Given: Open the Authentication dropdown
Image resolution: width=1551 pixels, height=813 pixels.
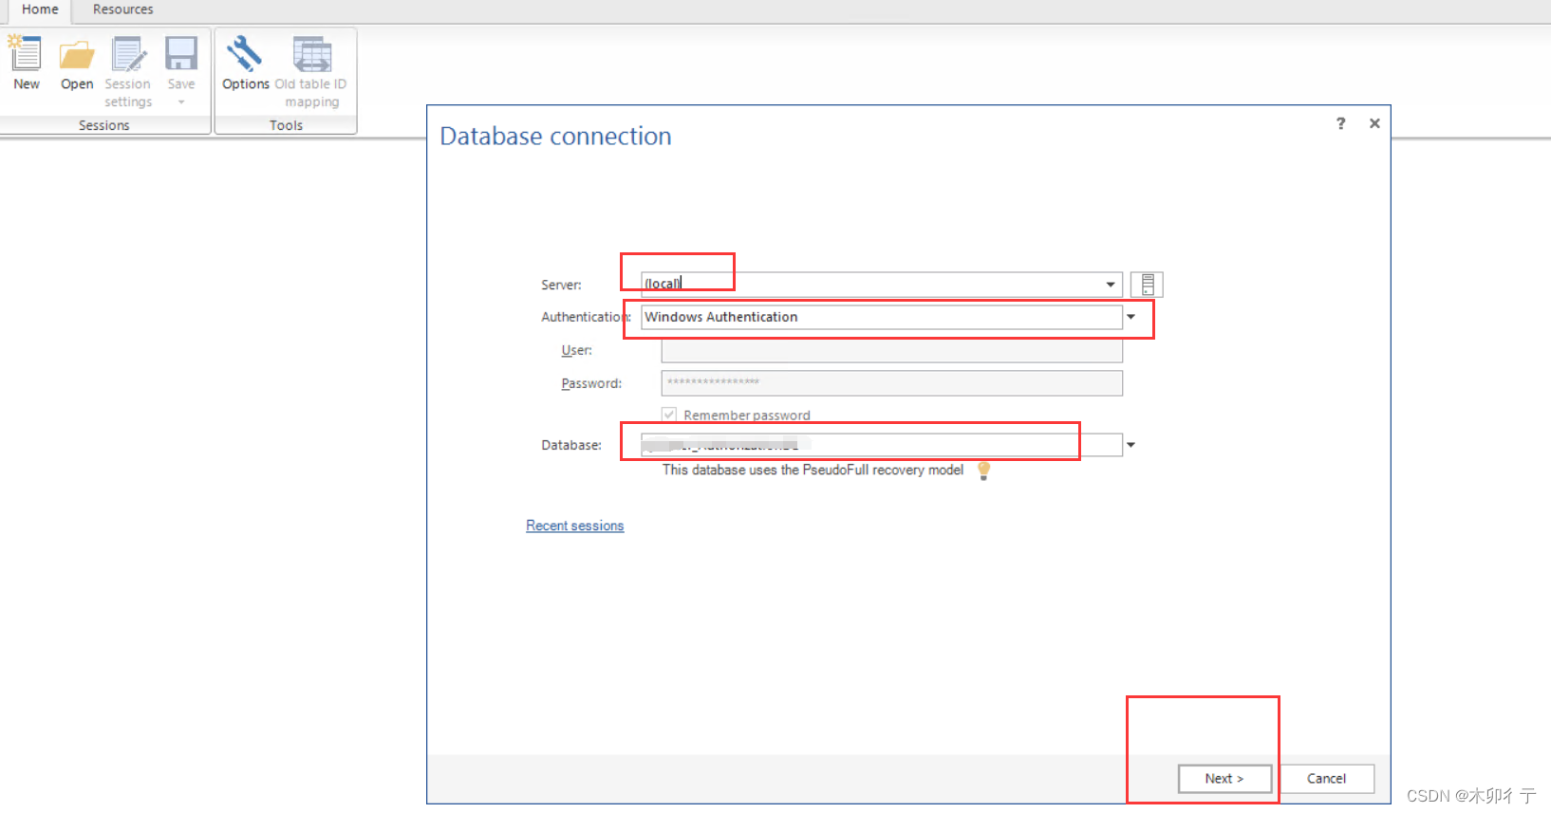Looking at the screenshot, I should tap(1131, 317).
